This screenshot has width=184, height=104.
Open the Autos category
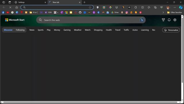[135, 30]
